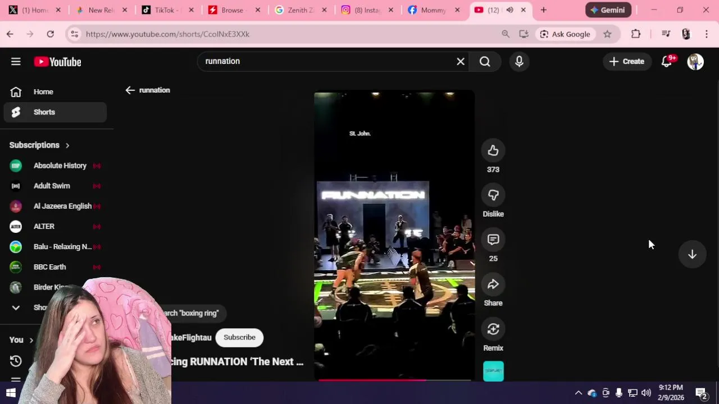Open ALTER channel
Image resolution: width=719 pixels, height=404 pixels.
(x=55, y=226)
